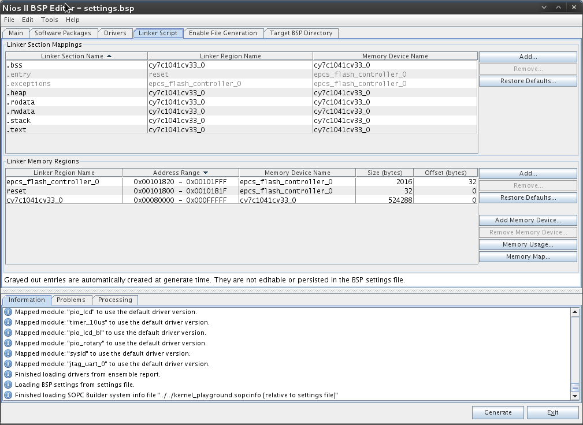Viewport: 583px width, 425px height.
Task: Click info icon beside timer_10us message
Action: coord(8,322)
